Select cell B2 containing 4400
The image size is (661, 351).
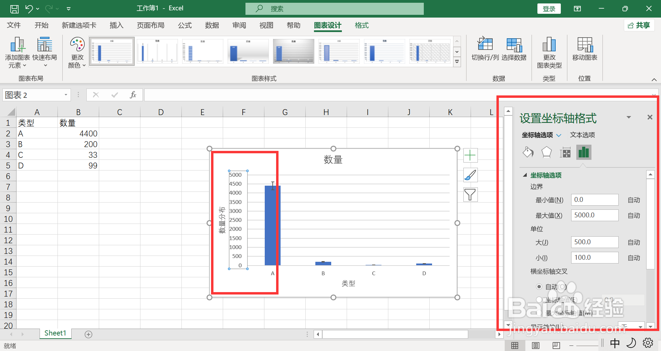(78, 134)
